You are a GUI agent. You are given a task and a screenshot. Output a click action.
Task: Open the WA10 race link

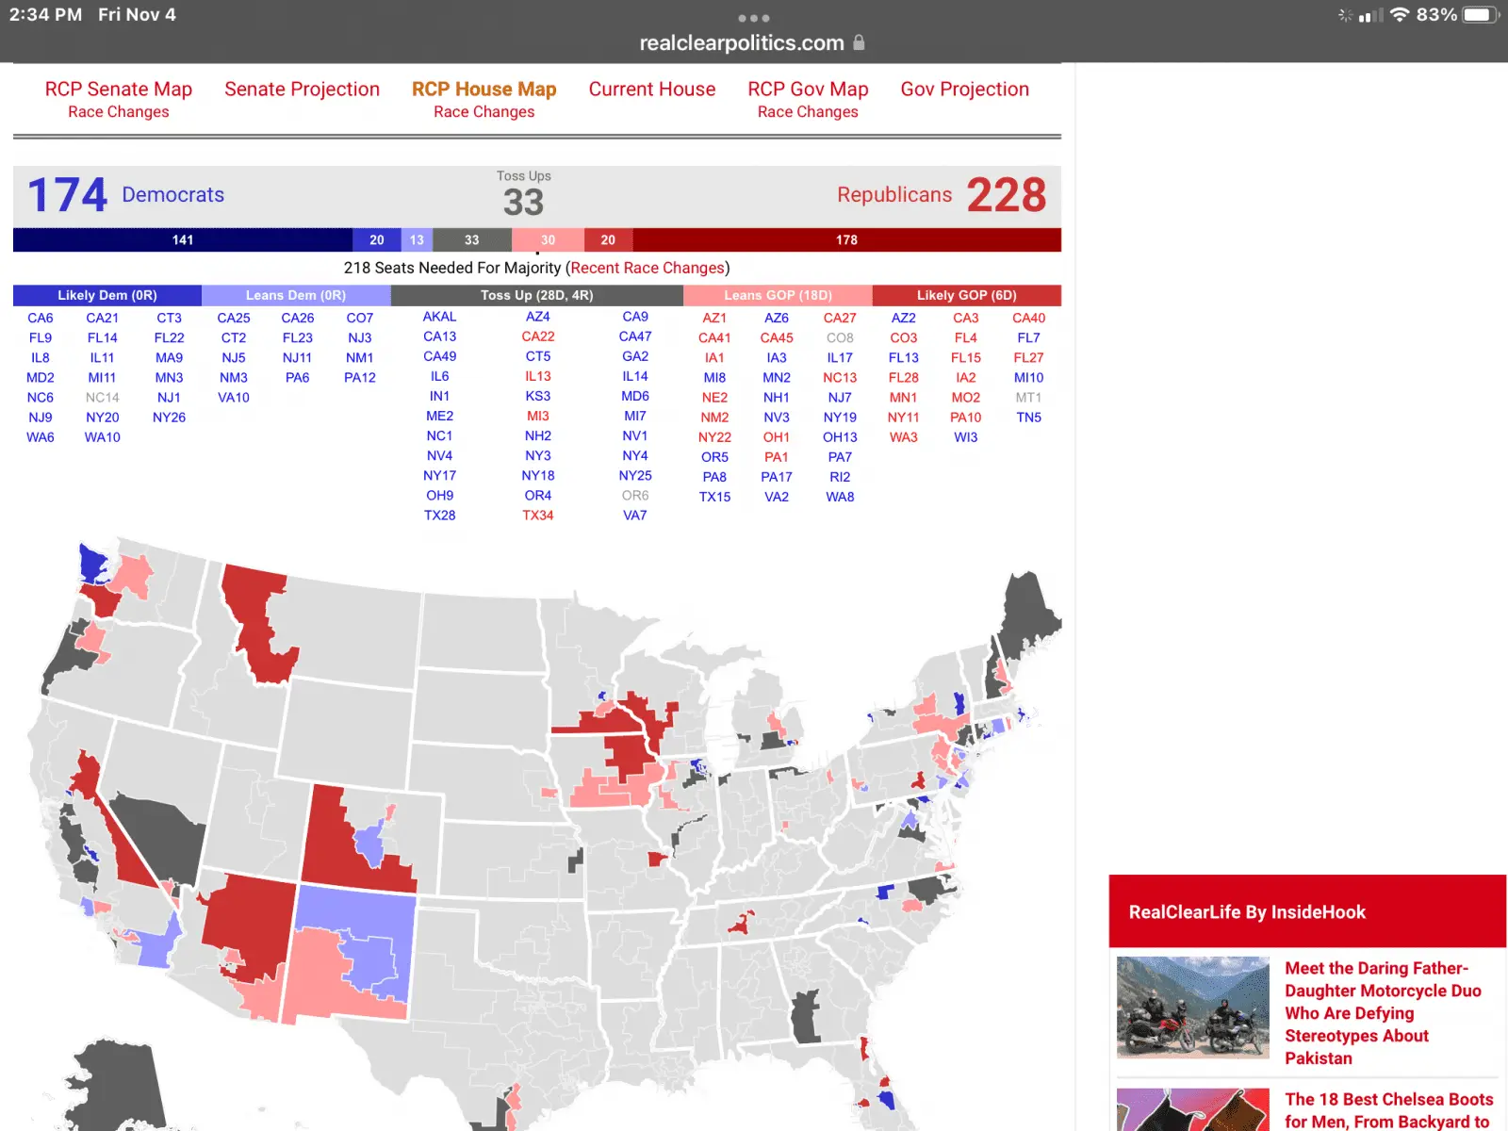tap(103, 437)
